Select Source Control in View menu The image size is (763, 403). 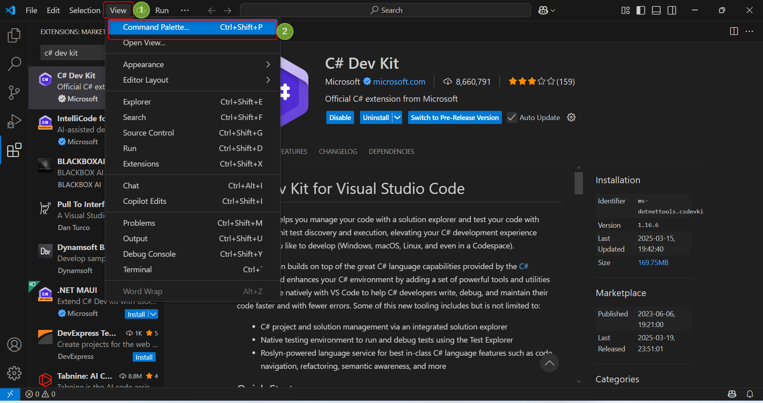(193, 133)
